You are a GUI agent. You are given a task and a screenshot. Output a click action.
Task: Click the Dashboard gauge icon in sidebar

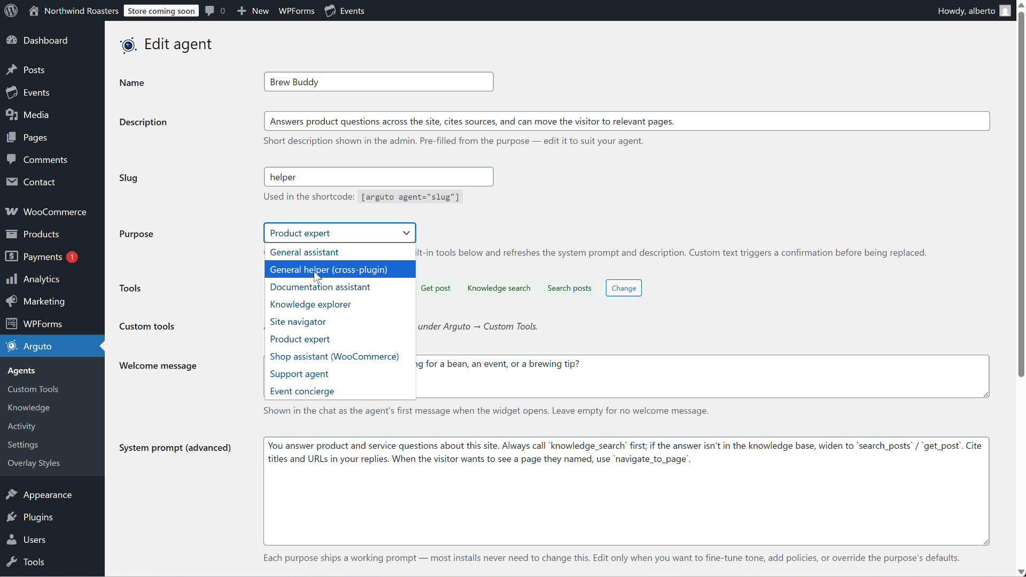click(12, 41)
